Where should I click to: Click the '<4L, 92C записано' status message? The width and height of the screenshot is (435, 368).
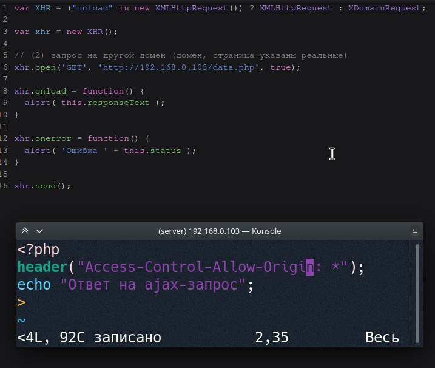pyautogui.click(x=89, y=338)
